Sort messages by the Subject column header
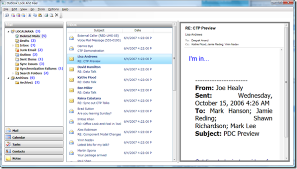The width and height of the screenshot is (297, 169). (99, 30)
